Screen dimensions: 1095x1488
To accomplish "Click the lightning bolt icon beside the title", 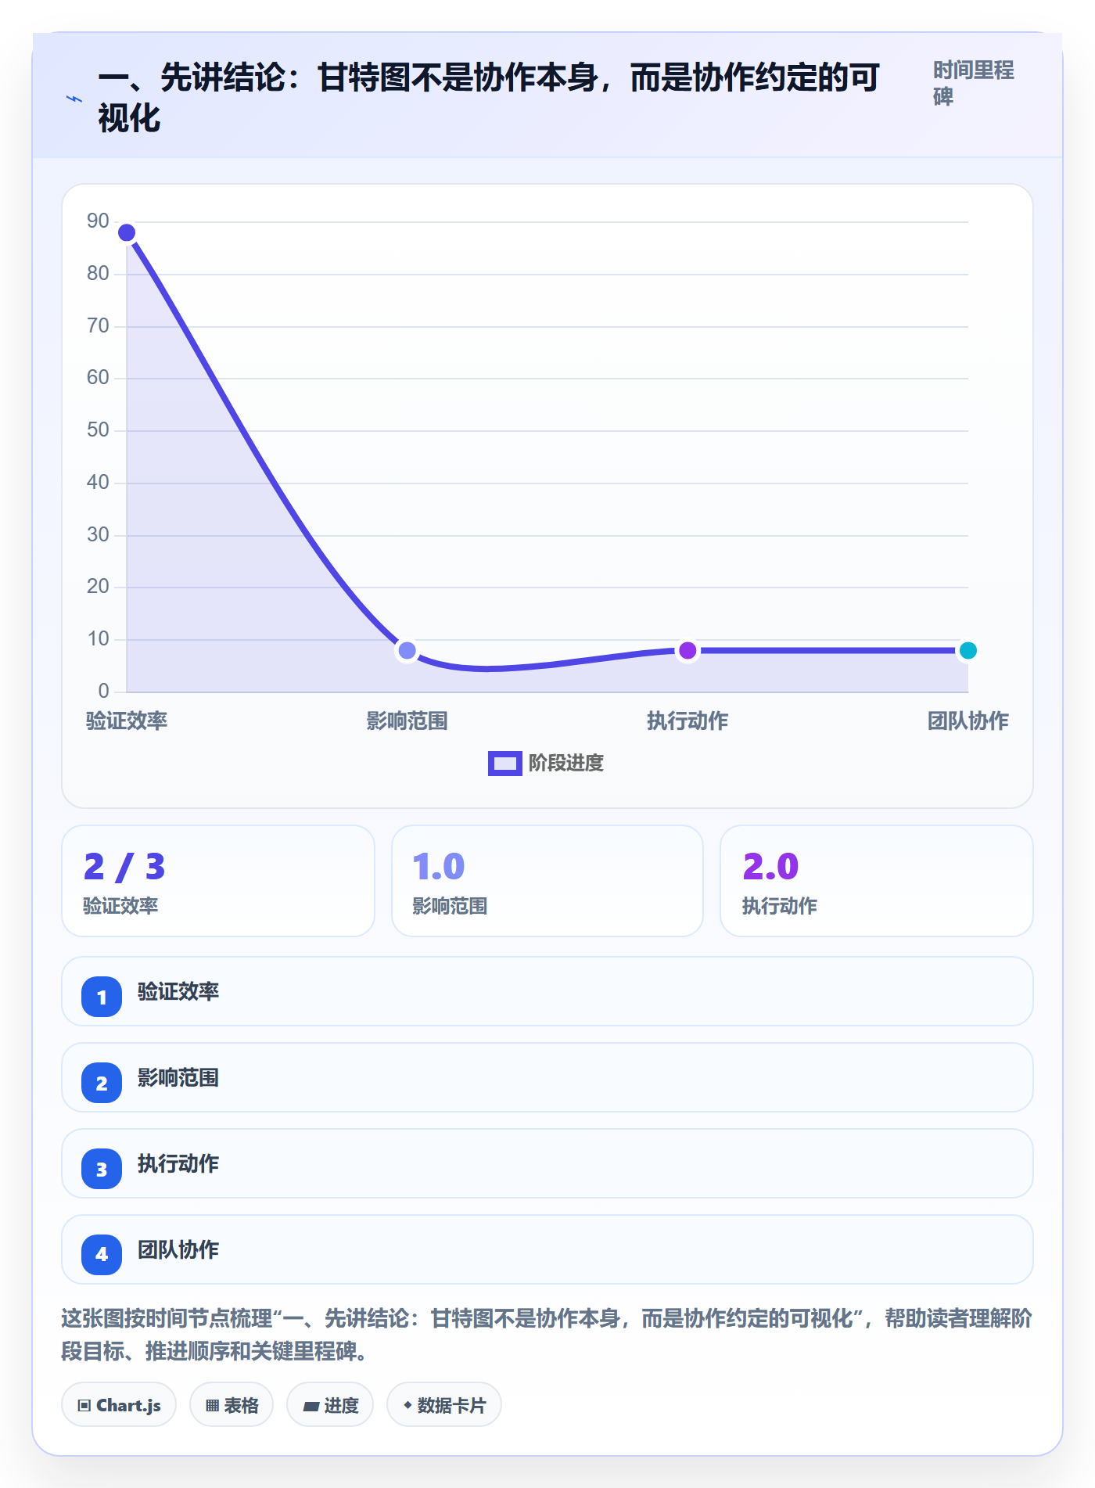I will pyautogui.click(x=74, y=99).
